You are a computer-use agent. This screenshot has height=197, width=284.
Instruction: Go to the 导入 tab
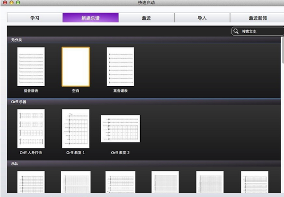[202, 18]
